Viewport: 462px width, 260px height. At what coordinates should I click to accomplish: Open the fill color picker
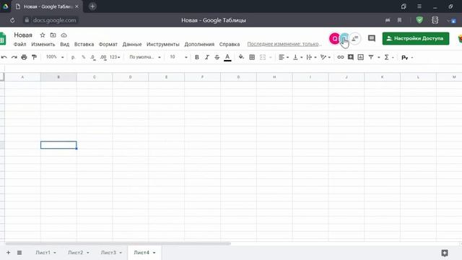click(x=241, y=57)
